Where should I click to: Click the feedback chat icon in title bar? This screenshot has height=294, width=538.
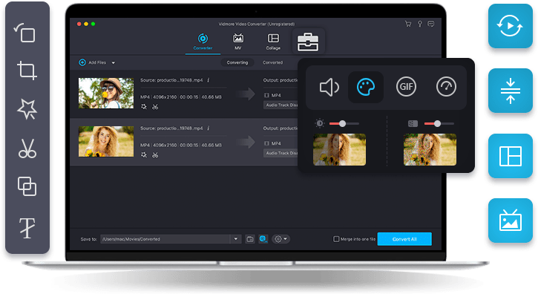431,24
